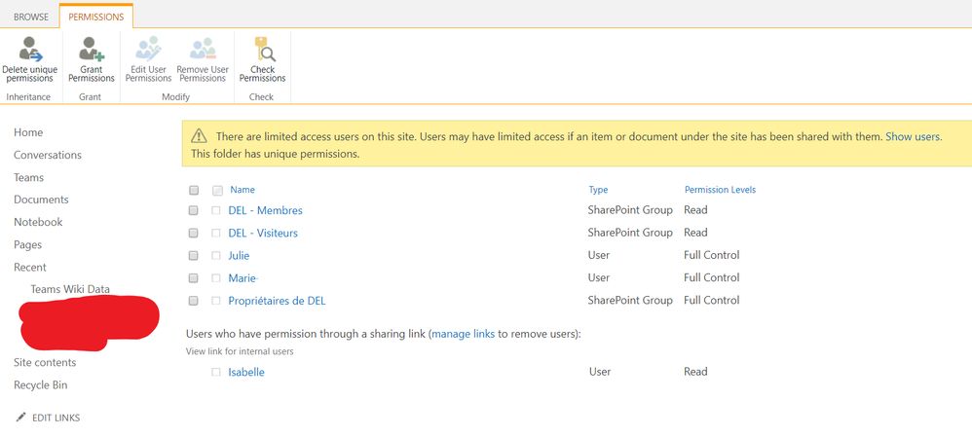Open the DEL - Visiteurs group

(263, 234)
